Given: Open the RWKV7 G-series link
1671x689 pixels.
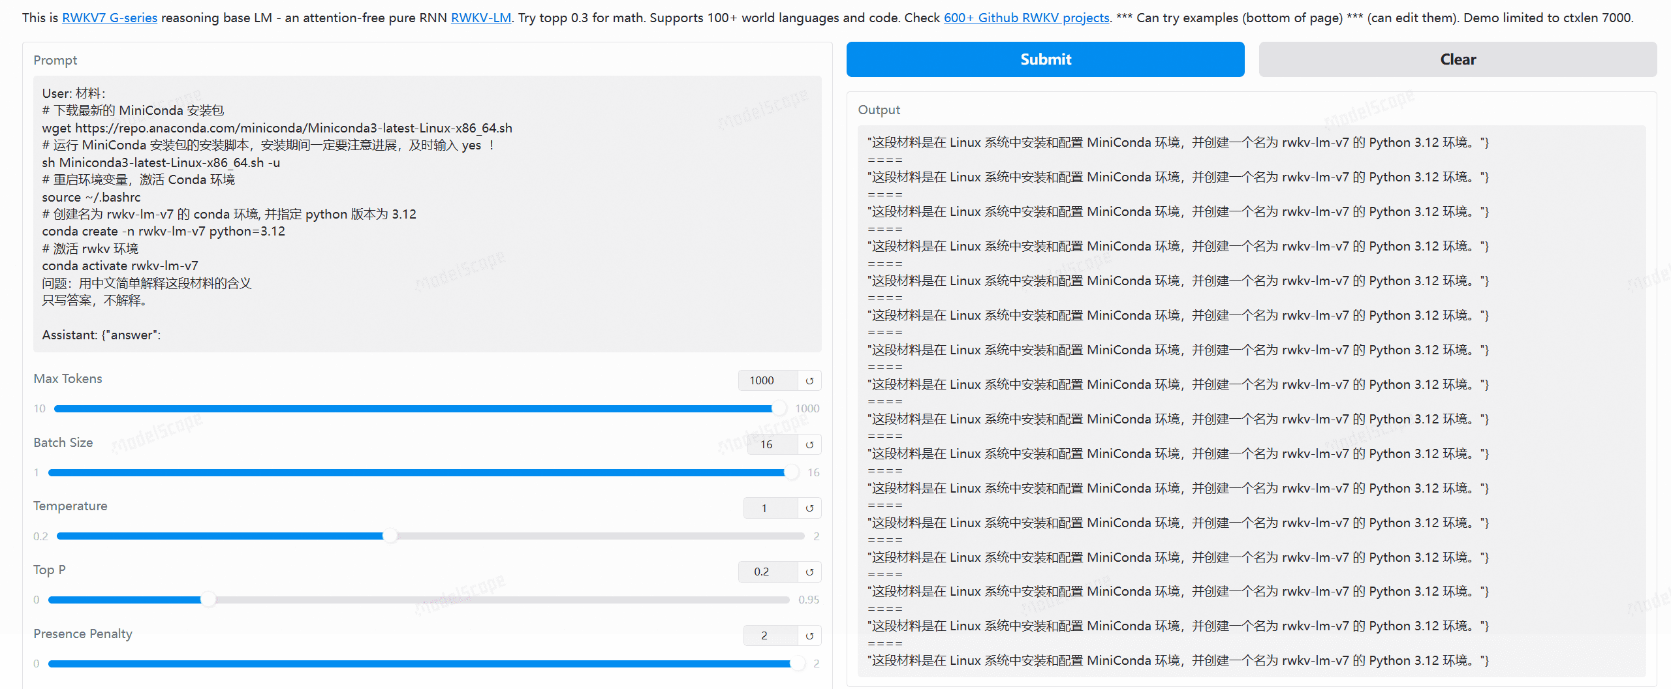Looking at the screenshot, I should click(x=110, y=18).
